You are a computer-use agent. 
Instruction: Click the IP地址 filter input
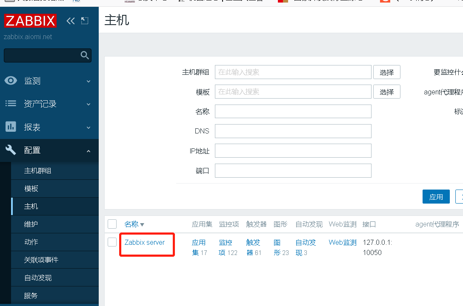coord(293,151)
